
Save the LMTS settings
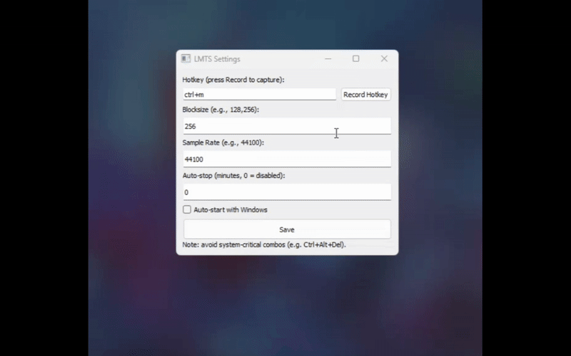click(287, 229)
